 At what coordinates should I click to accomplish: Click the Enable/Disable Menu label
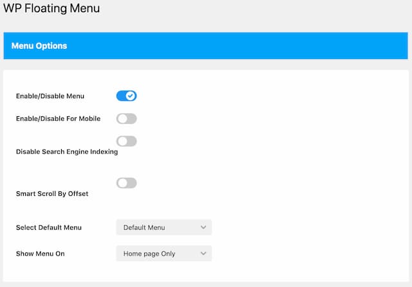[50, 96]
